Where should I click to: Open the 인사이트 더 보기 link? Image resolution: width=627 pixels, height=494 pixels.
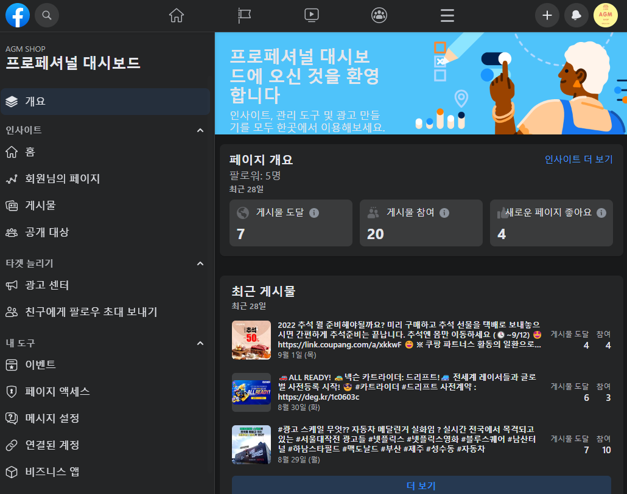(578, 159)
